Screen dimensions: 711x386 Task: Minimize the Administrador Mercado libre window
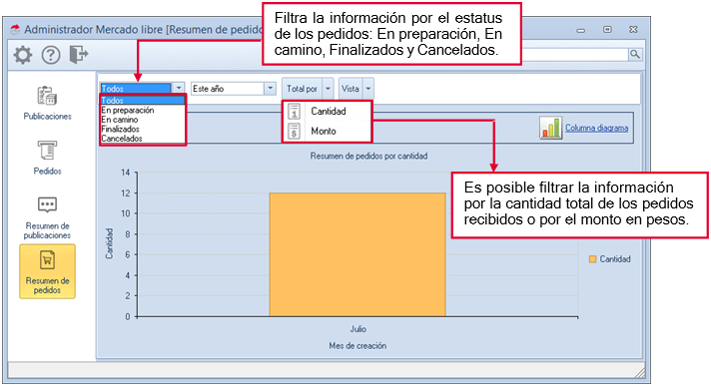click(x=581, y=30)
